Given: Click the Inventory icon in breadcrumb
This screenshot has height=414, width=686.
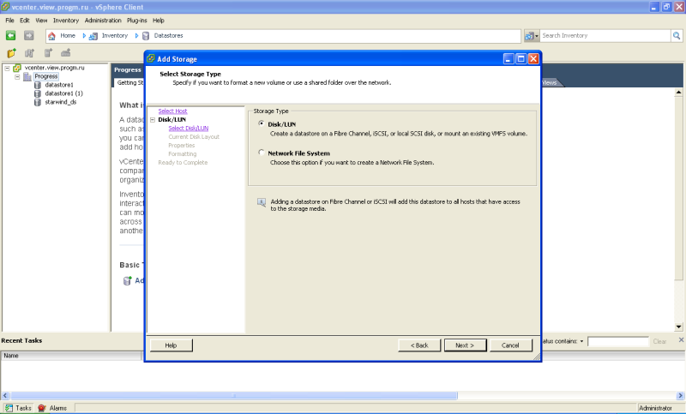Looking at the screenshot, I should tap(93, 36).
